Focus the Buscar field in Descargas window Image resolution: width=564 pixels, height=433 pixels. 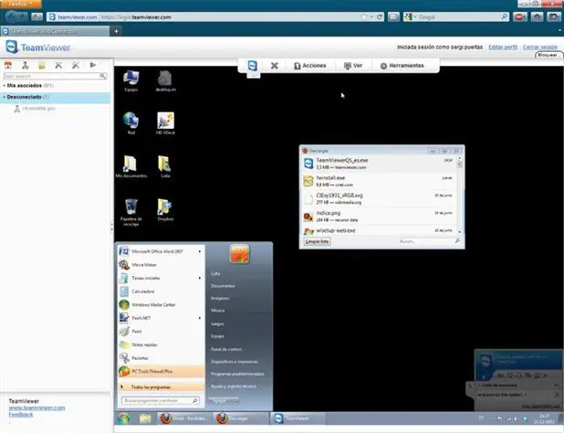(428, 241)
